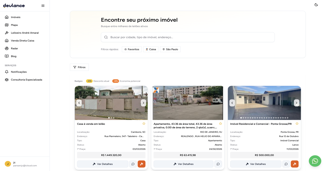Apply the Caixa quick filter
Image resolution: width=326 pixels, height=171 pixels.
(x=151, y=49)
